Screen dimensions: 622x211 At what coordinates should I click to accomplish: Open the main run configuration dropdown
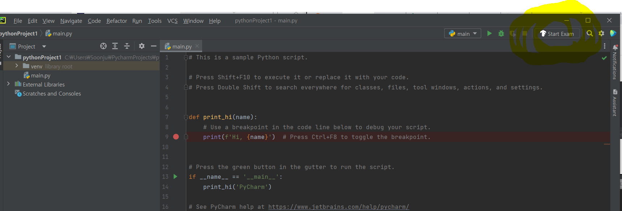coord(463,34)
